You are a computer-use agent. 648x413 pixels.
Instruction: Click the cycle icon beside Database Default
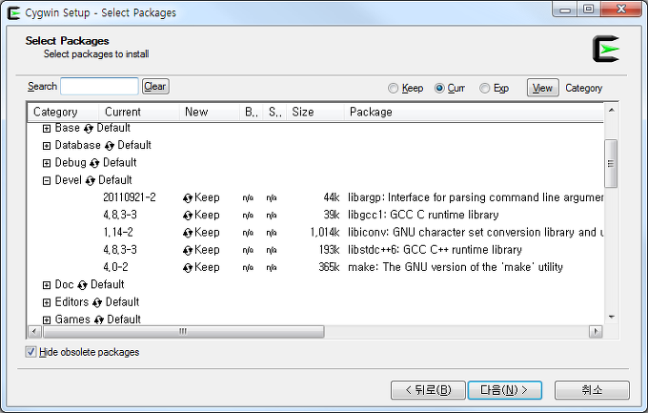pos(109,146)
